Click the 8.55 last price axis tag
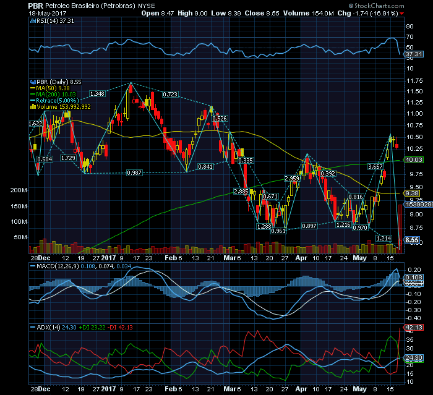 pyautogui.click(x=413, y=240)
